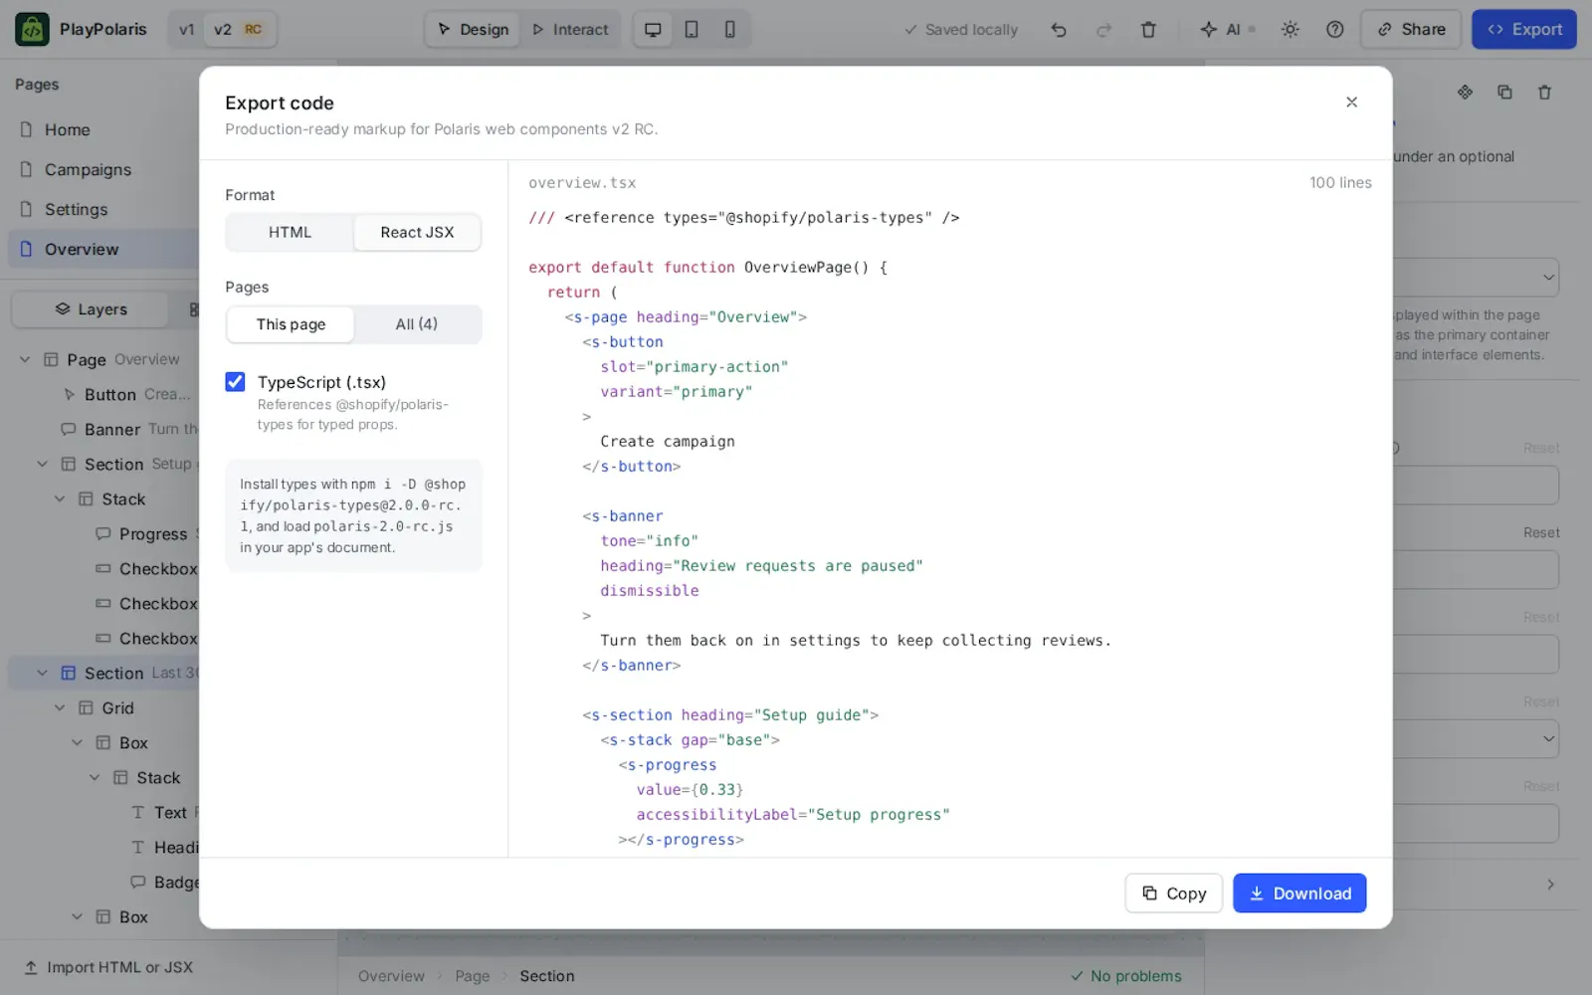Click duplicate icon in right panel

(x=1504, y=92)
